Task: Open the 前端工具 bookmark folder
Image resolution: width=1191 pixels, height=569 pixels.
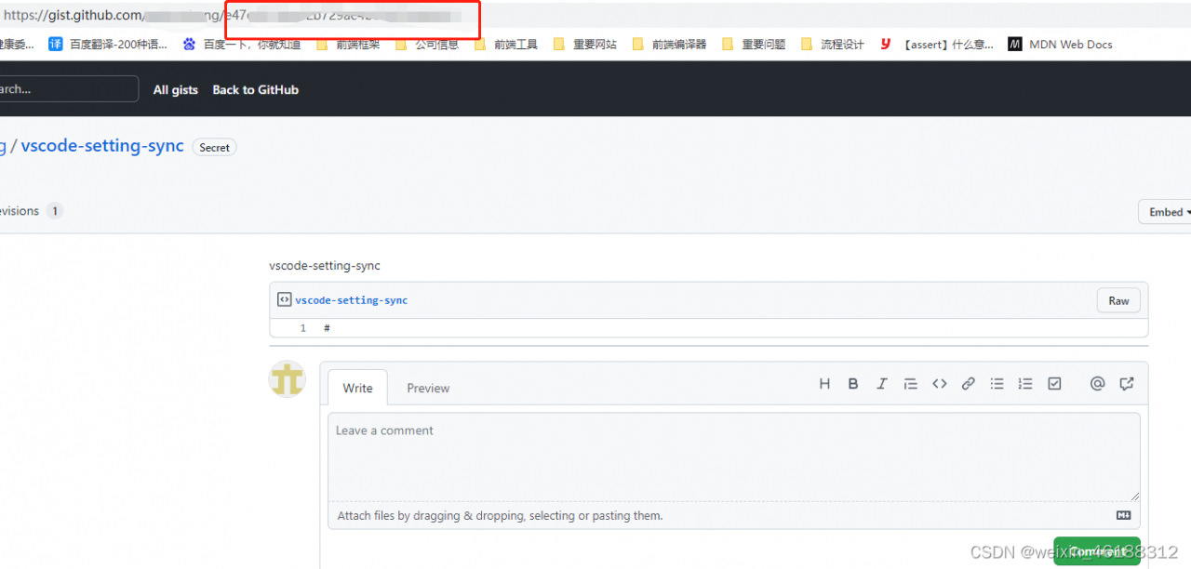Action: pyautogui.click(x=506, y=44)
